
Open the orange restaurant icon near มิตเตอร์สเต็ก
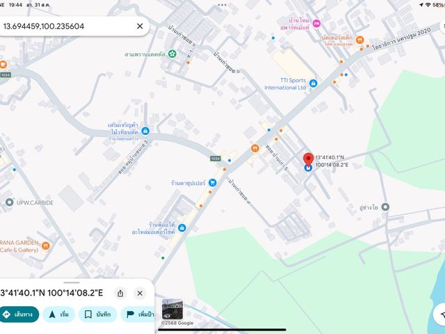[x=360, y=40]
